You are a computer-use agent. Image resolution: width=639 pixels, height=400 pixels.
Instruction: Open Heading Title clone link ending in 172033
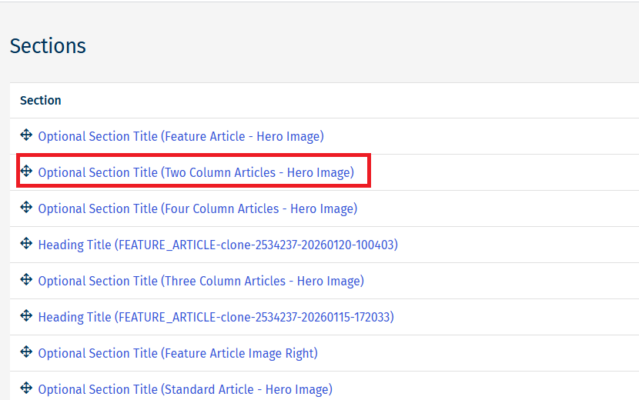click(216, 317)
